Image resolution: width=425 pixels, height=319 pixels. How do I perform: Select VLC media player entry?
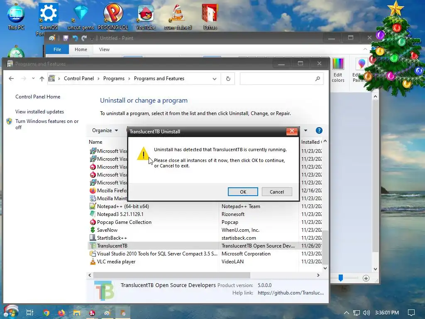click(x=205, y=262)
